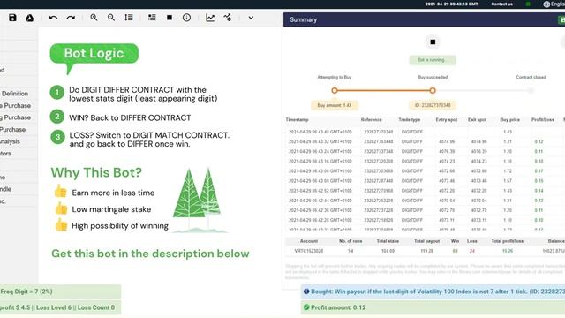
Task: Click the buy price 1.57 cell
Action: 508,180
